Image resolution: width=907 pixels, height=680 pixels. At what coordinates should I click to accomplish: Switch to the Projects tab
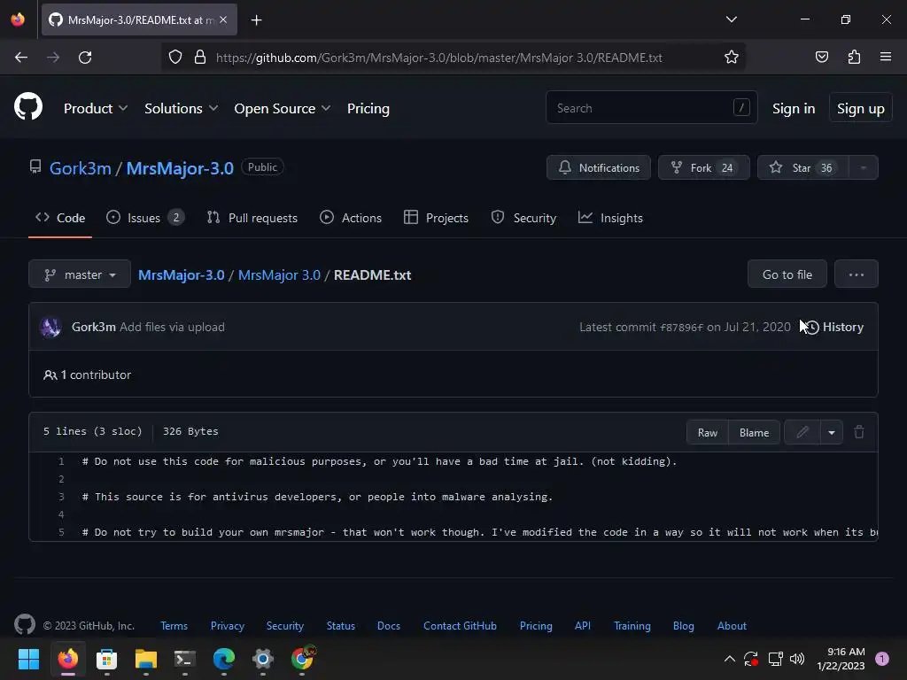click(436, 218)
